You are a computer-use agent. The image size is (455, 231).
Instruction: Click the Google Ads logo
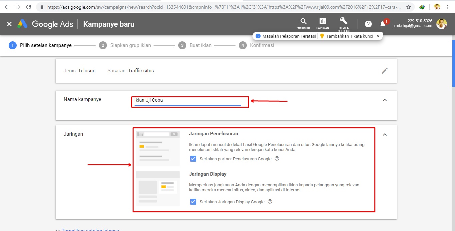[x=45, y=24]
